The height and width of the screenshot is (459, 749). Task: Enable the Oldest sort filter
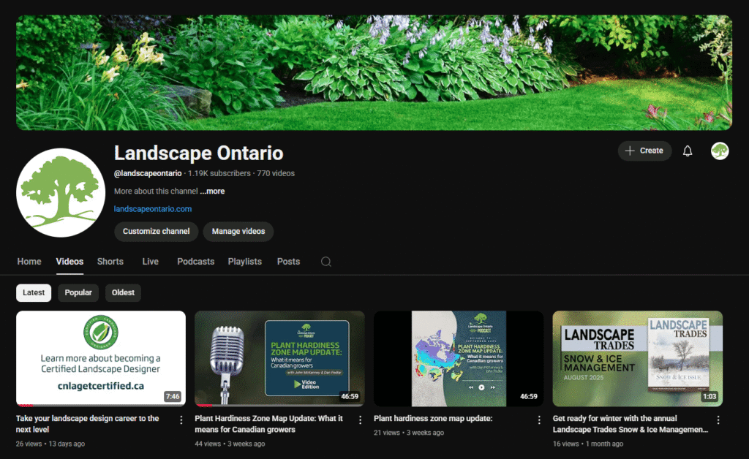pyautogui.click(x=123, y=292)
